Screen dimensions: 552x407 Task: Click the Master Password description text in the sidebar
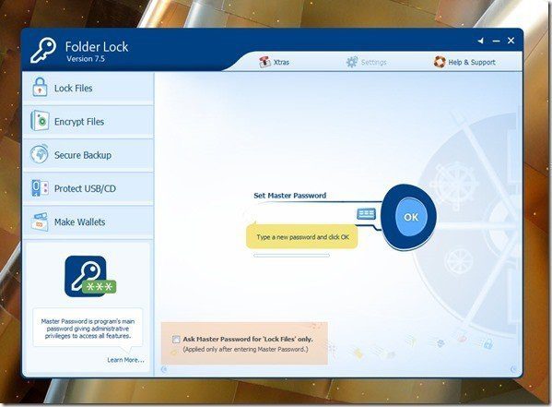click(x=88, y=329)
